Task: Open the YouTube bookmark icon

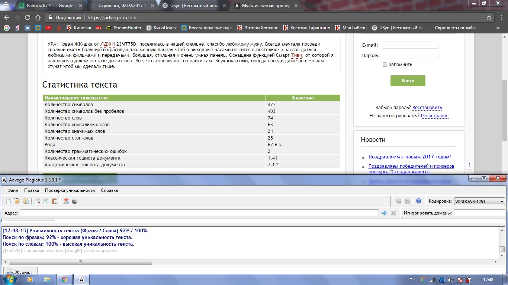Action: click(48, 27)
